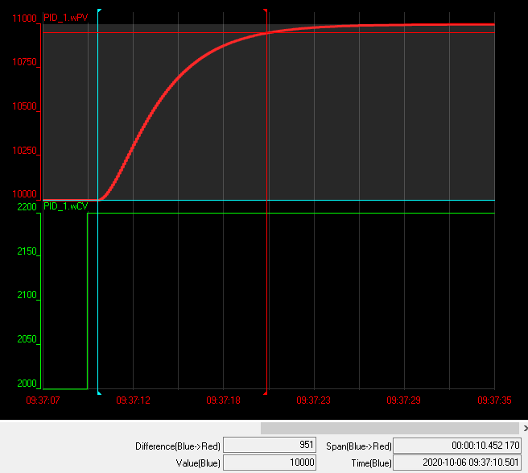528x473 pixels.
Task: Click the Value(Blue) label
Action: click(198, 463)
